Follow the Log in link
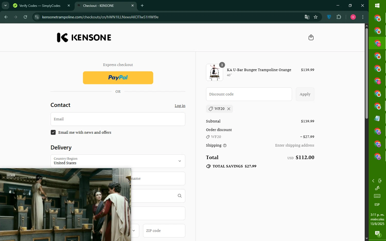This screenshot has height=241, width=386. 180,106
